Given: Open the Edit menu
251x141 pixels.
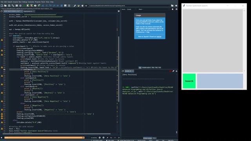Looking at the screenshot, I should [x=5, y=2].
